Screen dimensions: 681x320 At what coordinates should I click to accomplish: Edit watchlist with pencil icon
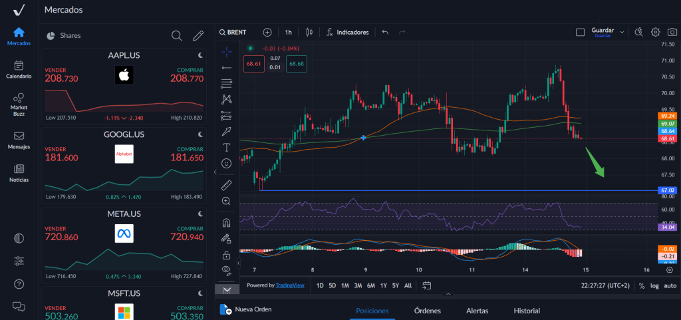coord(198,36)
